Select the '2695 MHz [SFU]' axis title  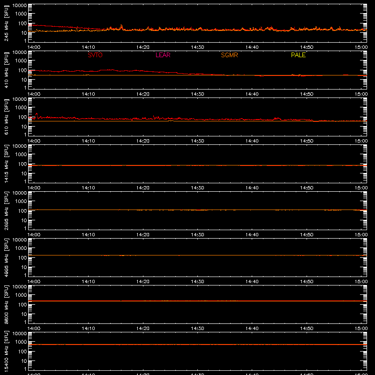click(6, 210)
